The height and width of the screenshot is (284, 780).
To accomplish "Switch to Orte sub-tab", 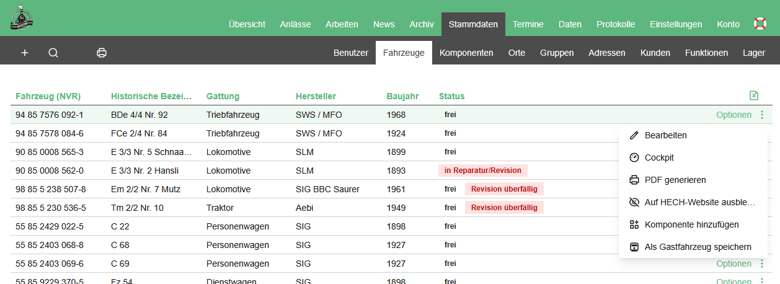I will [x=516, y=53].
